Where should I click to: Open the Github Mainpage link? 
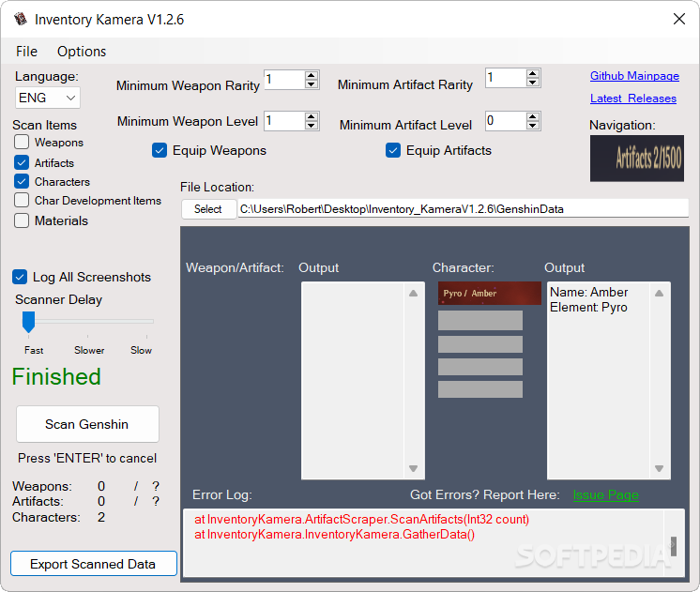click(634, 76)
